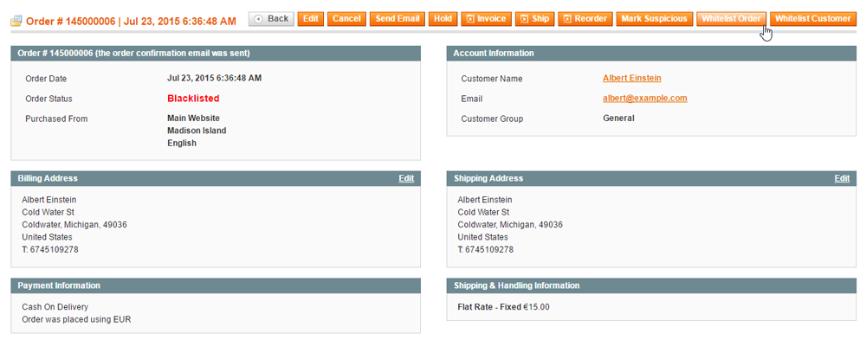Click the order date value Jul 23, 2015
866x346 pixels.
[214, 79]
